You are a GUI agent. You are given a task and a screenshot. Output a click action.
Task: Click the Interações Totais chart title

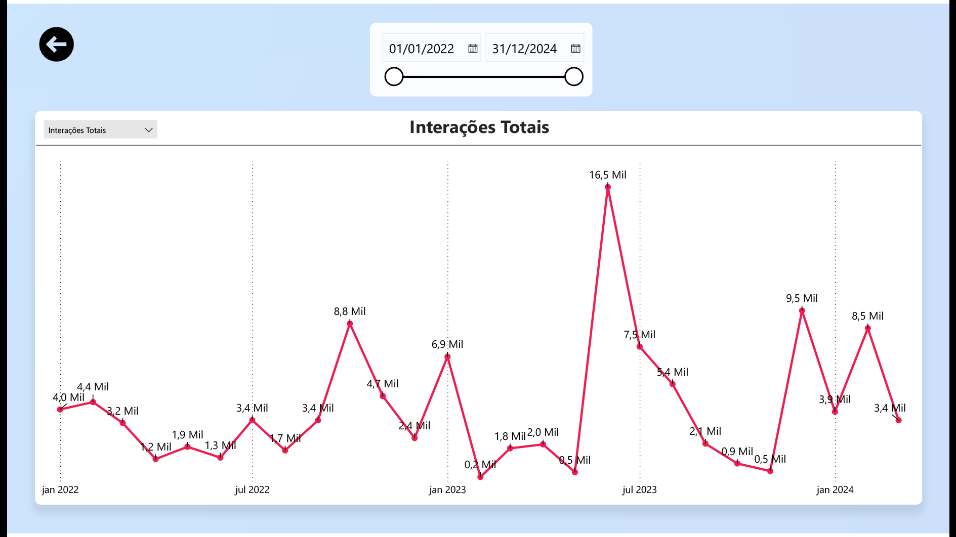[479, 127]
